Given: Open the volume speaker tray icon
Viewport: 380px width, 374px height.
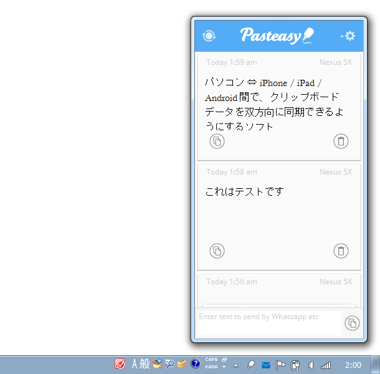Looking at the screenshot, I should [x=311, y=365].
